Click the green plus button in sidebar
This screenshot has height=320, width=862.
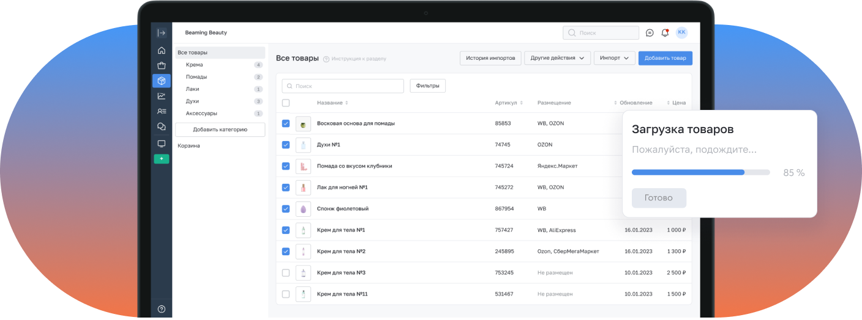click(162, 159)
